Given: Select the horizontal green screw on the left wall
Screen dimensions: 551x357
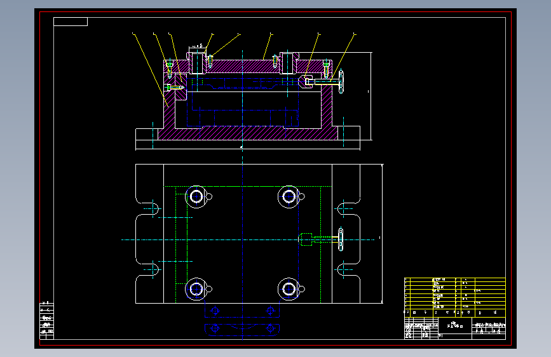Looking at the screenshot, I should pyautogui.click(x=175, y=87).
